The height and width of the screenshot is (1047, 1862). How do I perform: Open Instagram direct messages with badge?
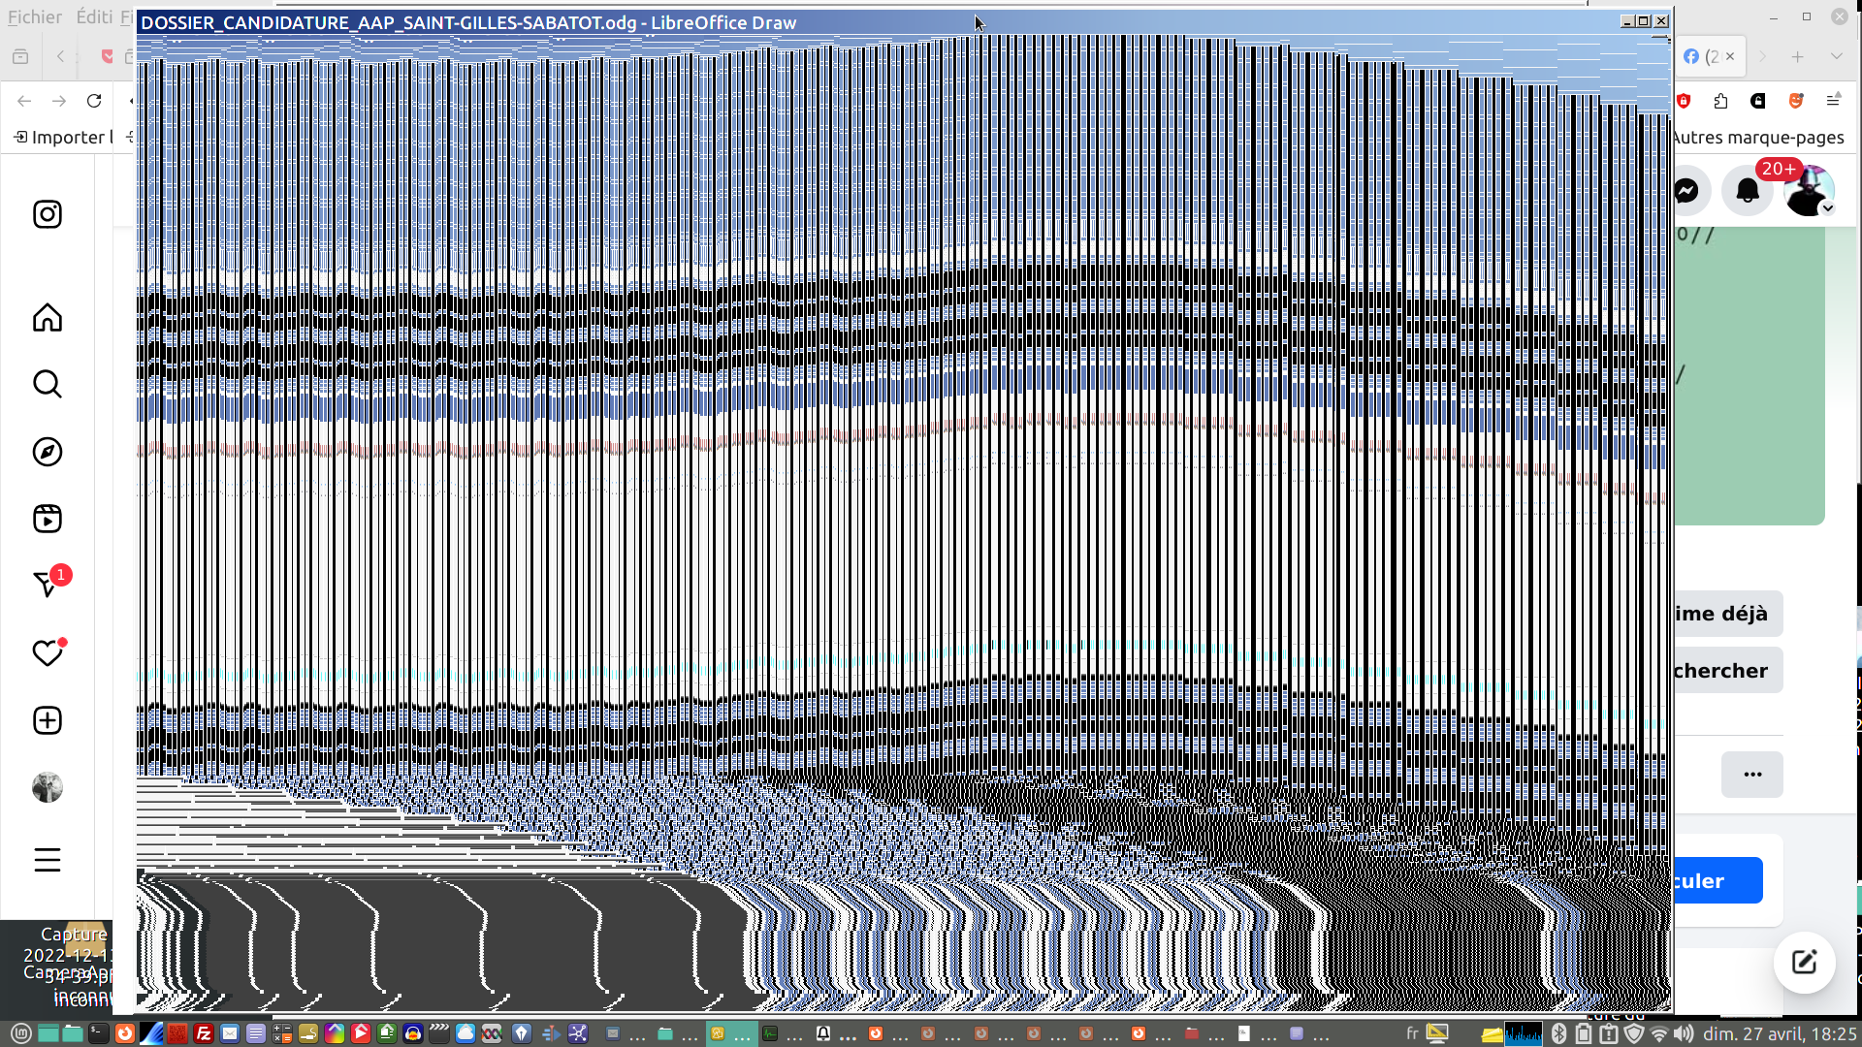[47, 585]
